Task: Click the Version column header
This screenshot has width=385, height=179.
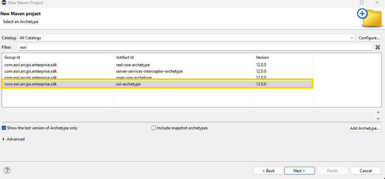Action: coord(283,57)
